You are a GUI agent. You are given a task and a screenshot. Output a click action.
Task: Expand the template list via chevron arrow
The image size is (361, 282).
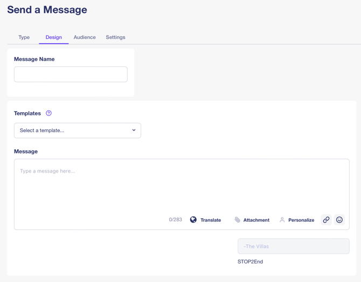coord(134,130)
